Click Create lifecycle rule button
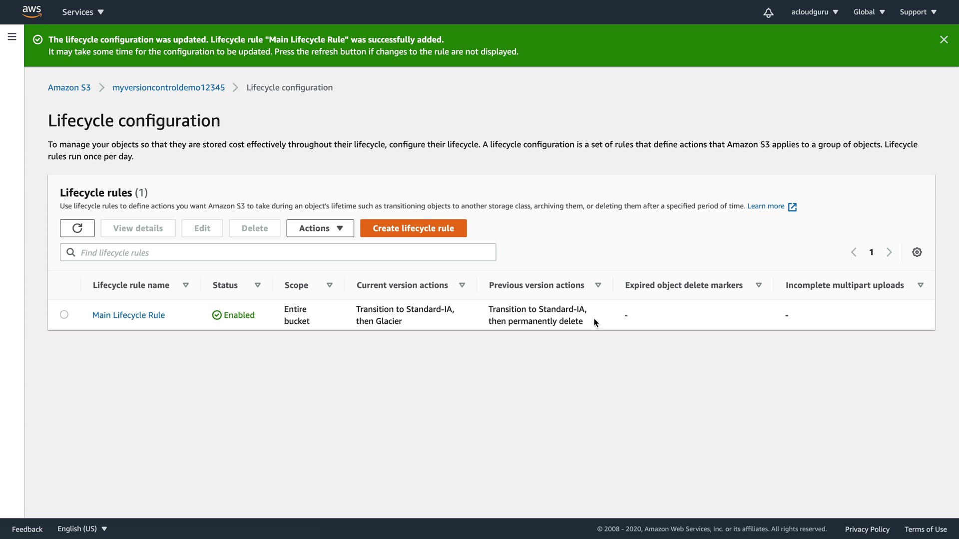 [413, 228]
